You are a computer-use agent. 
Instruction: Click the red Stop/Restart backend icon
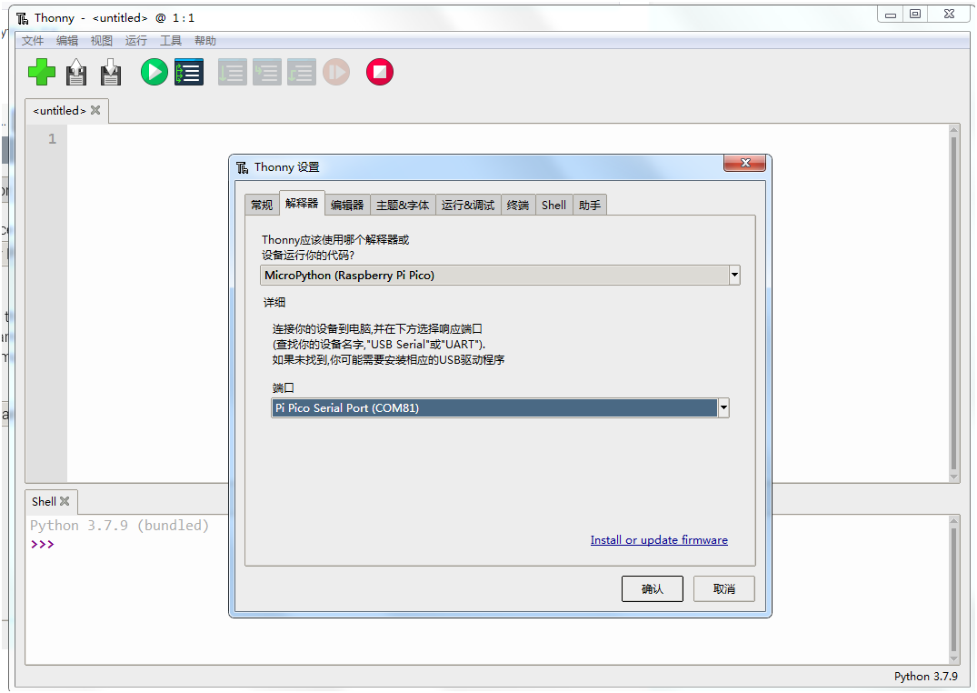point(380,72)
